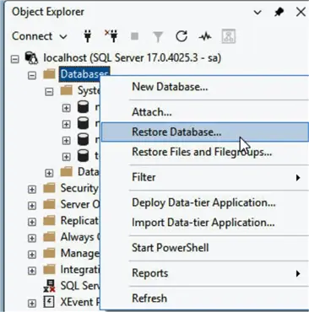The image size is (309, 312).
Task: Expand the Integration Services folder
Action: (32, 271)
